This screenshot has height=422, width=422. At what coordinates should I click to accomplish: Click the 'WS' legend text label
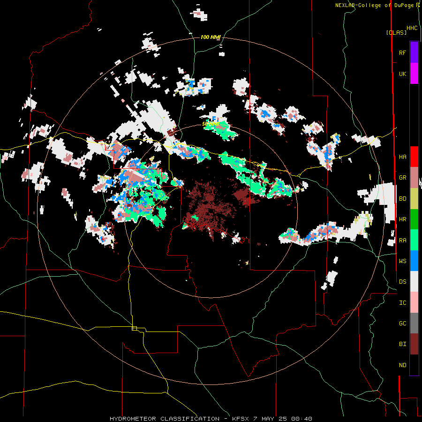pyautogui.click(x=403, y=261)
